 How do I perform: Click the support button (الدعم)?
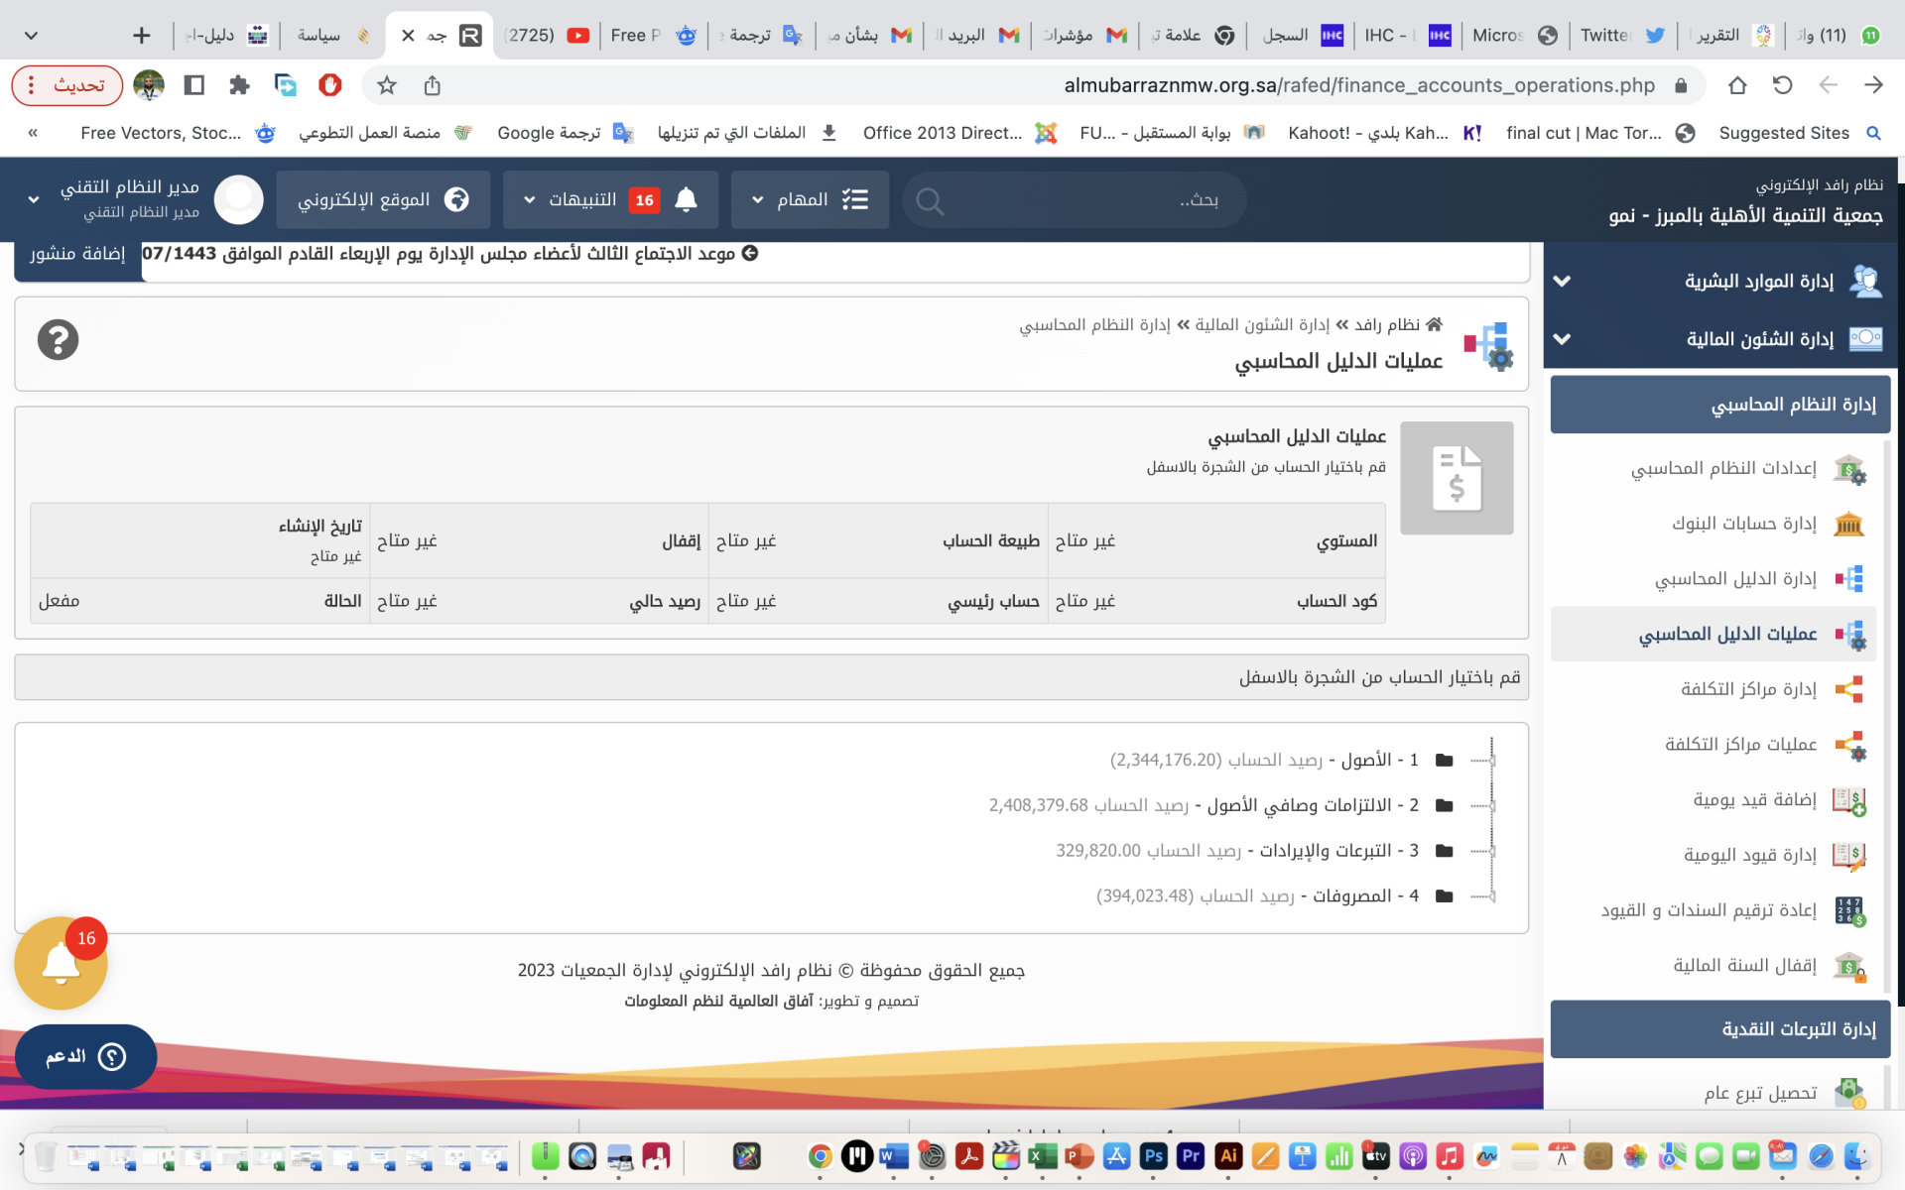click(x=85, y=1057)
